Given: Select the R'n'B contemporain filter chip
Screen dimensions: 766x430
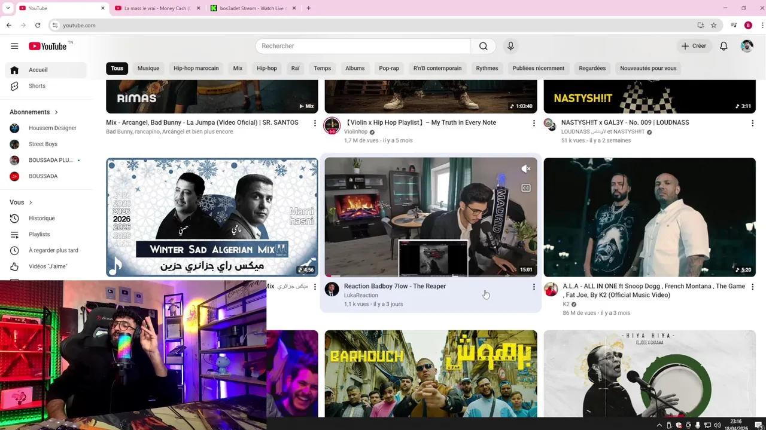Looking at the screenshot, I should click(x=437, y=68).
